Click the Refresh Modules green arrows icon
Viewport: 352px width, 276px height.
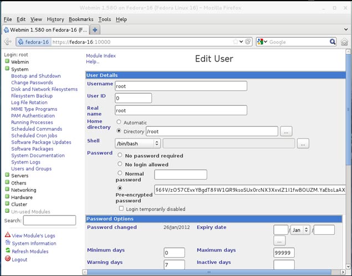(x=8, y=251)
